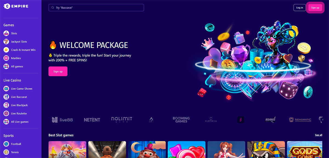Viewport: 329px width, 158px height.
Task: Open the Live Blackjack card icon
Action: (6, 105)
